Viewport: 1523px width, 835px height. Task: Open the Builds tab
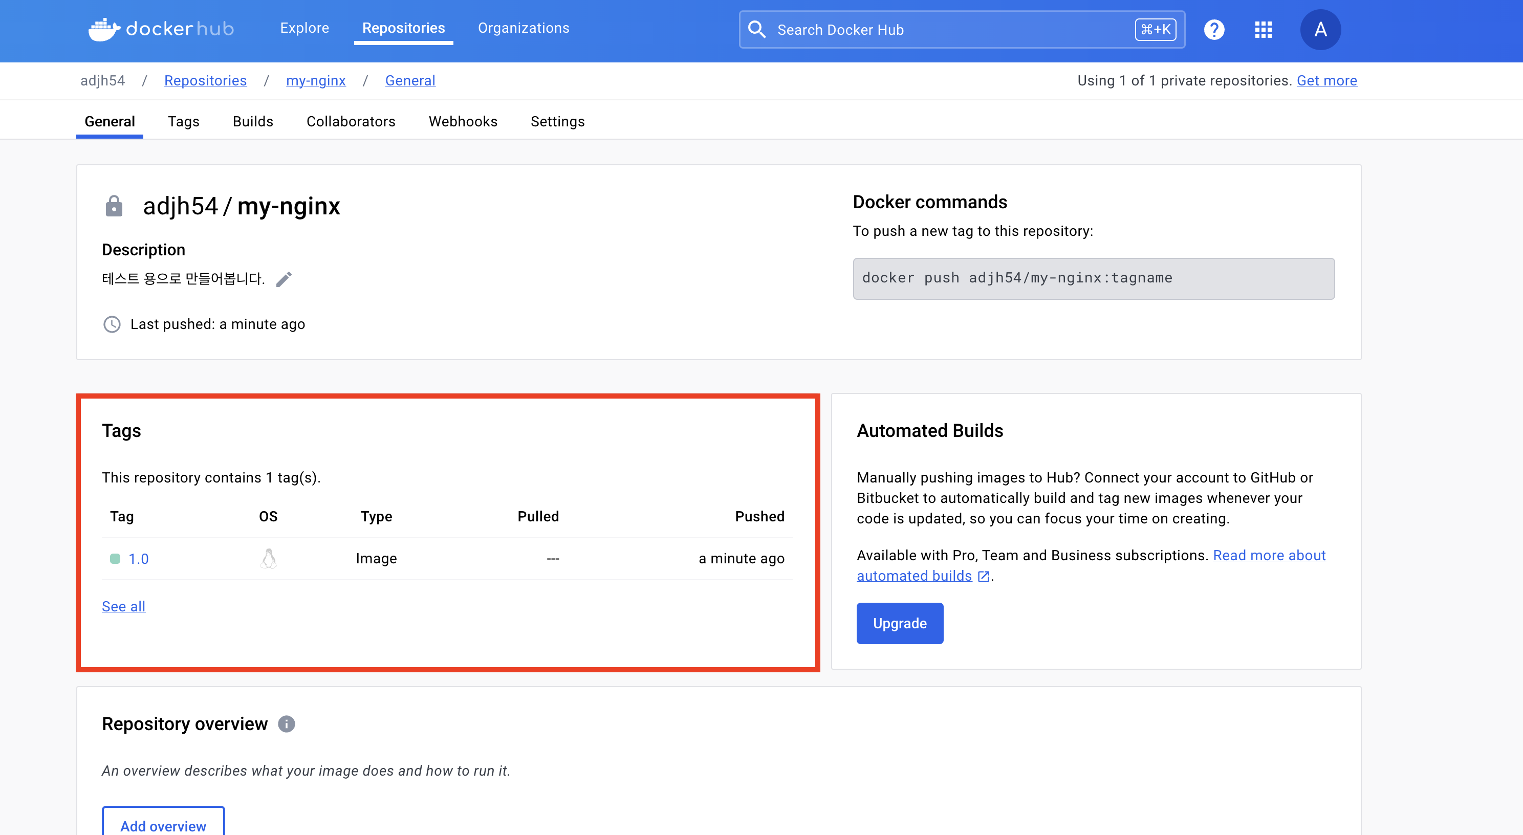coord(252,121)
